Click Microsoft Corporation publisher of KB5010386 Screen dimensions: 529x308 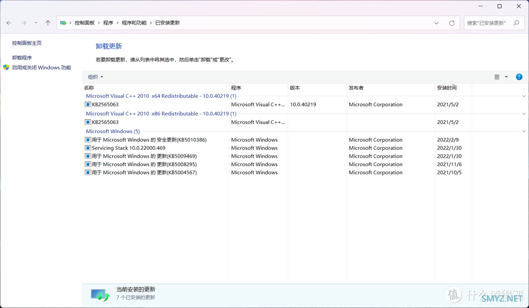click(376, 140)
